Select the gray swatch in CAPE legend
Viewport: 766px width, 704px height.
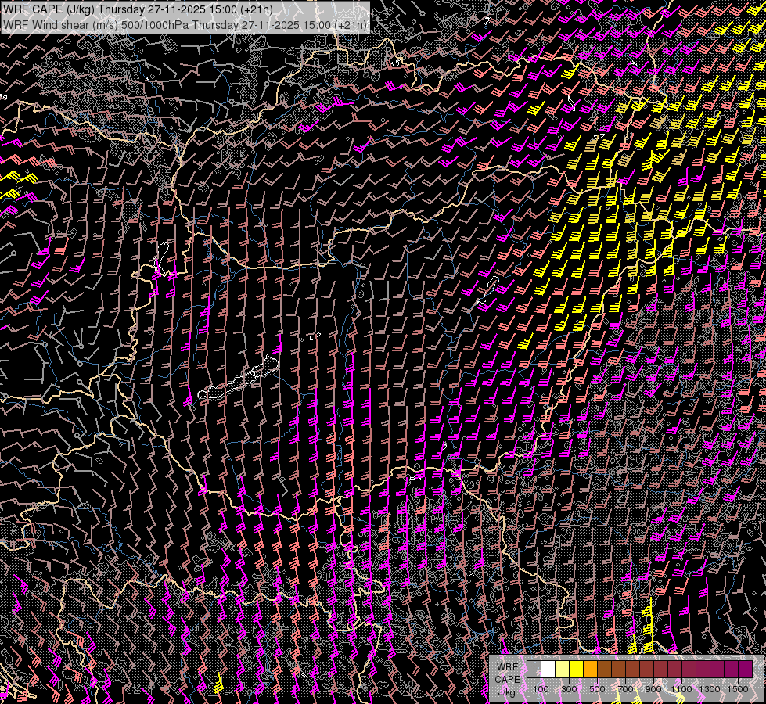point(534,669)
